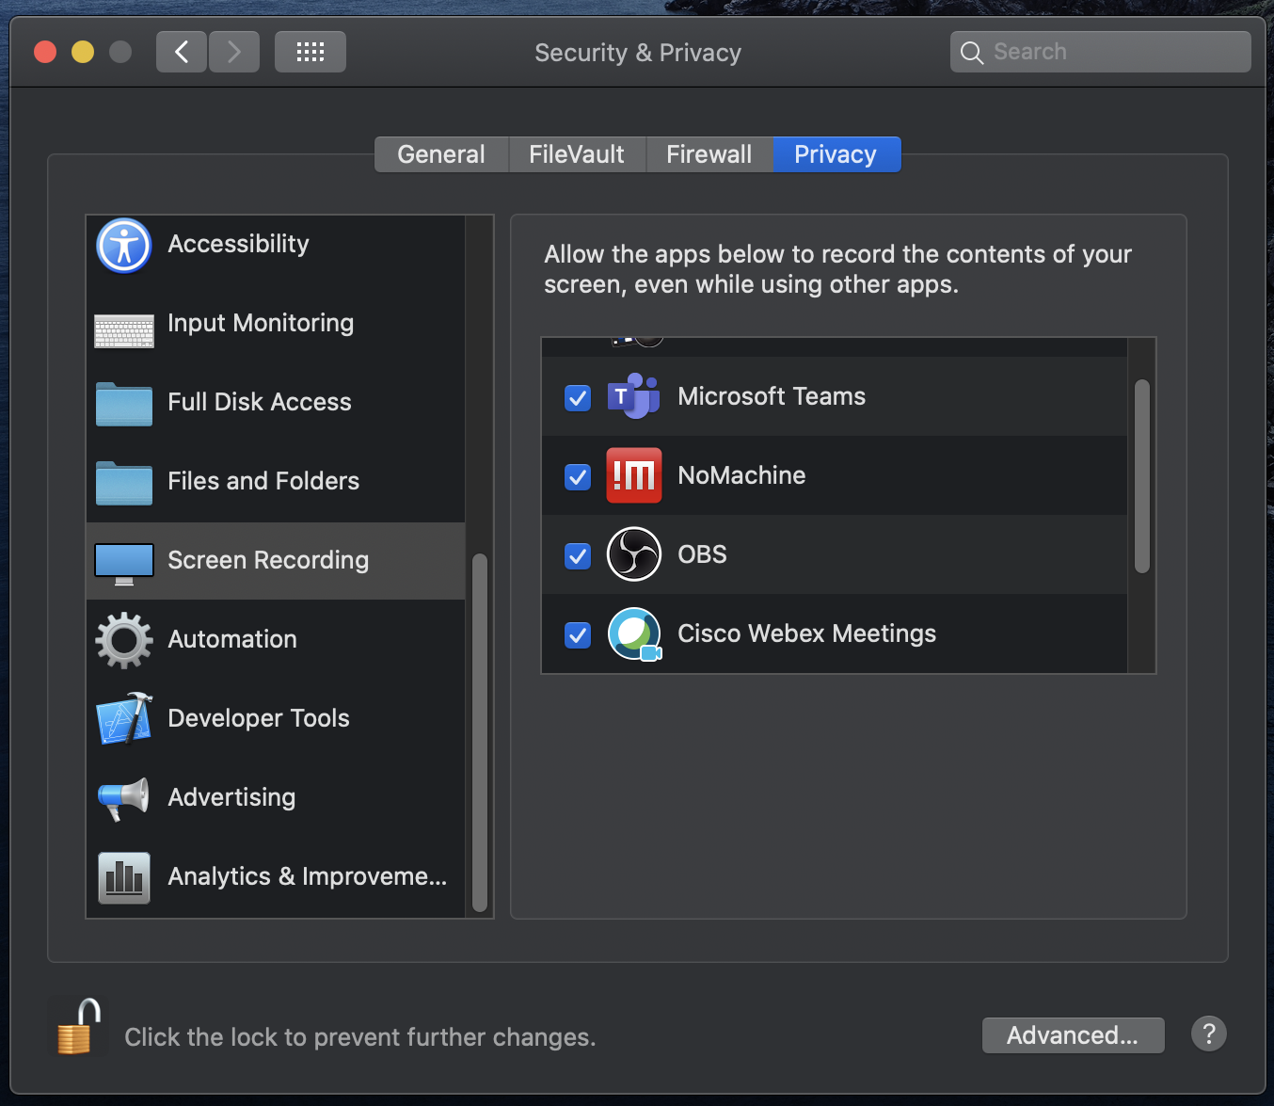Open Full Disk Access folder icon

click(124, 405)
